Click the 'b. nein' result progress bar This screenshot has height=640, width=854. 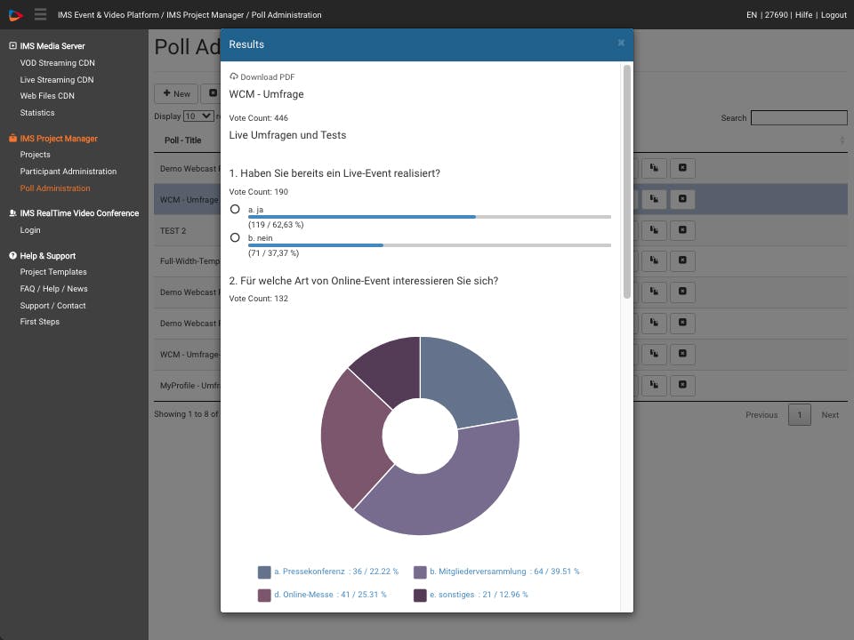pos(429,245)
